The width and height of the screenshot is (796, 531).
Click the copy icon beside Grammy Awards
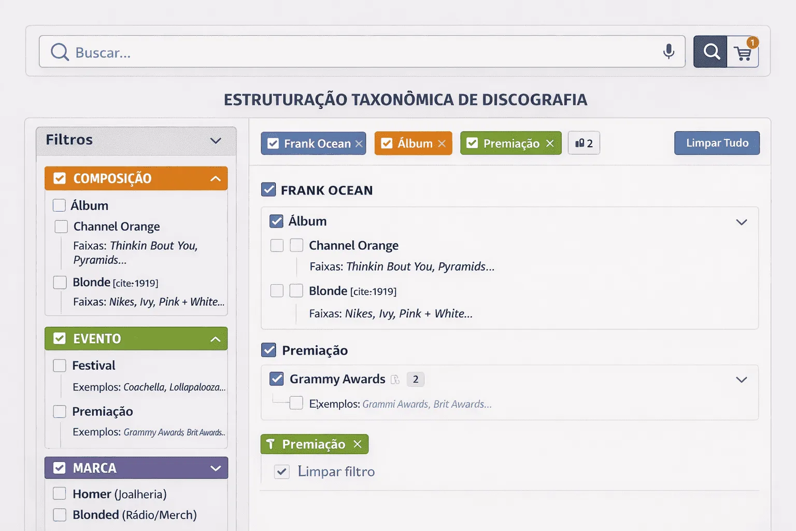pyautogui.click(x=395, y=380)
